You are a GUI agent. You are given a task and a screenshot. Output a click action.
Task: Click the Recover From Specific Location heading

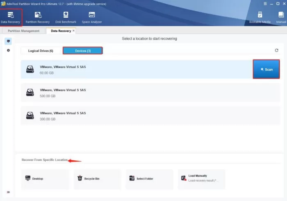(45, 160)
